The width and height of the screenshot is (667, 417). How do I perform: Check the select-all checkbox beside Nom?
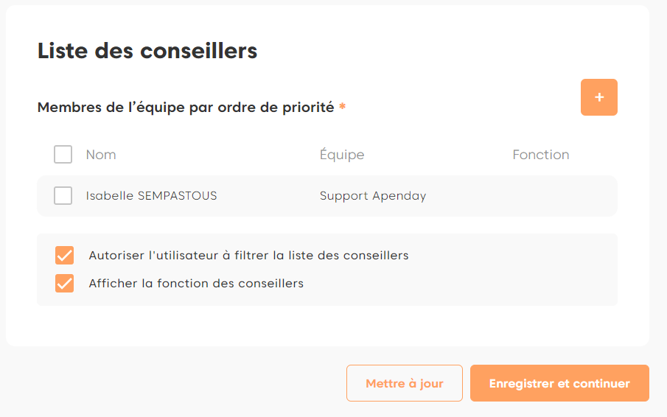point(63,155)
